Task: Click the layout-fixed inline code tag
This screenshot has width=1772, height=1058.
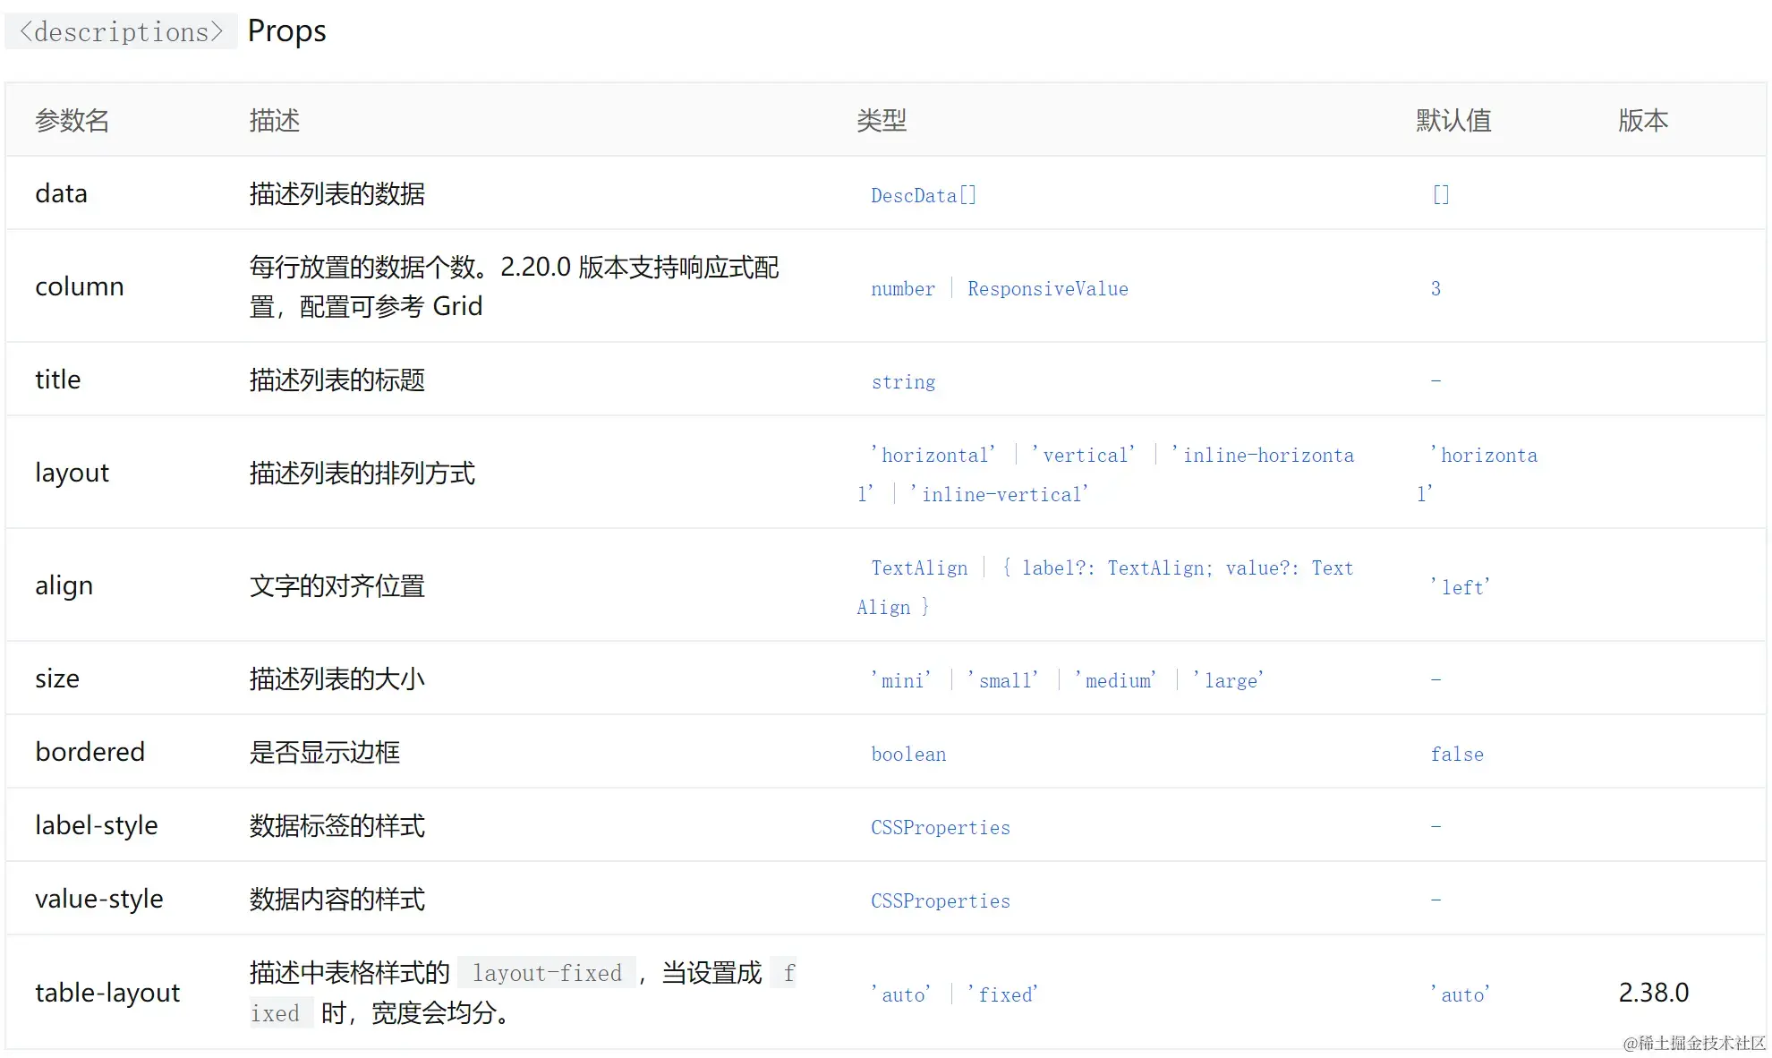Action: (x=547, y=973)
